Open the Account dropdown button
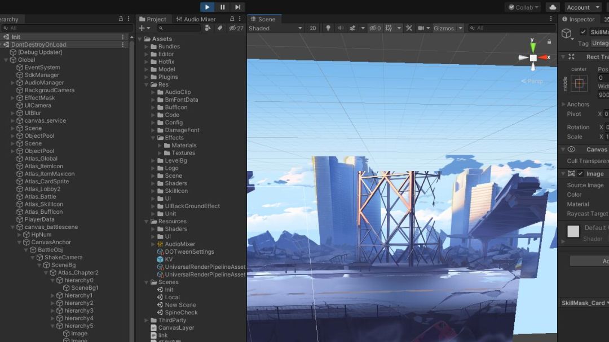Viewport: 609px width, 342px height. 581,7
